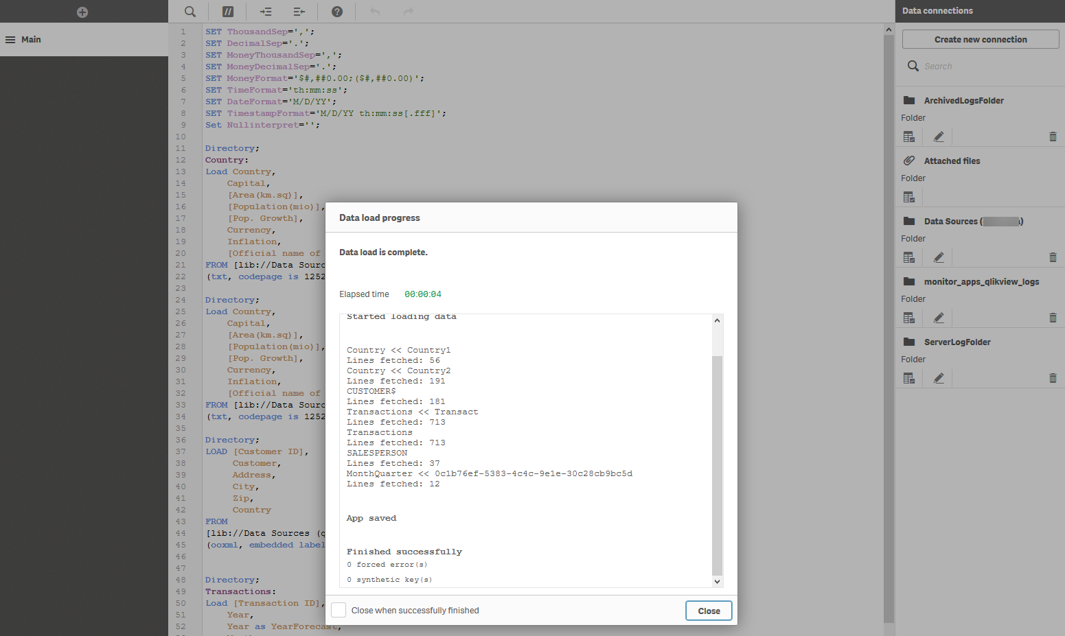
Task: Select data from Attached files
Action: [909, 197]
